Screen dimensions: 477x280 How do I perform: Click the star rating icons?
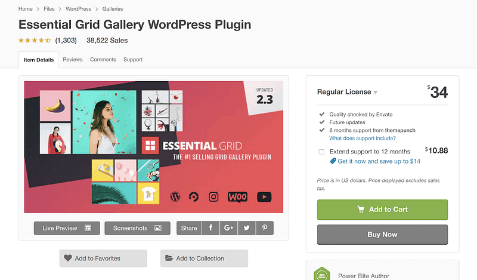35,40
